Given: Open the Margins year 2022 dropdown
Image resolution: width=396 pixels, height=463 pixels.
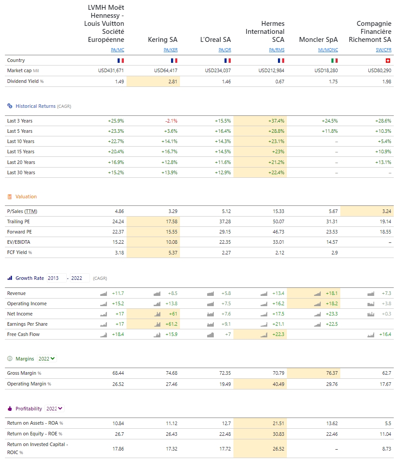Looking at the screenshot, I should (47, 359).
